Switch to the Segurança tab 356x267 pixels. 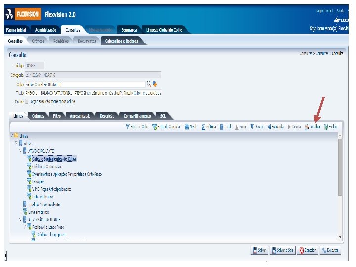129,30
